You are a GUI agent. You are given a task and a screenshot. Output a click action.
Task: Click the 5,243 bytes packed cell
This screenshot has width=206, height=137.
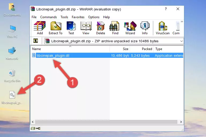[x=140, y=55]
